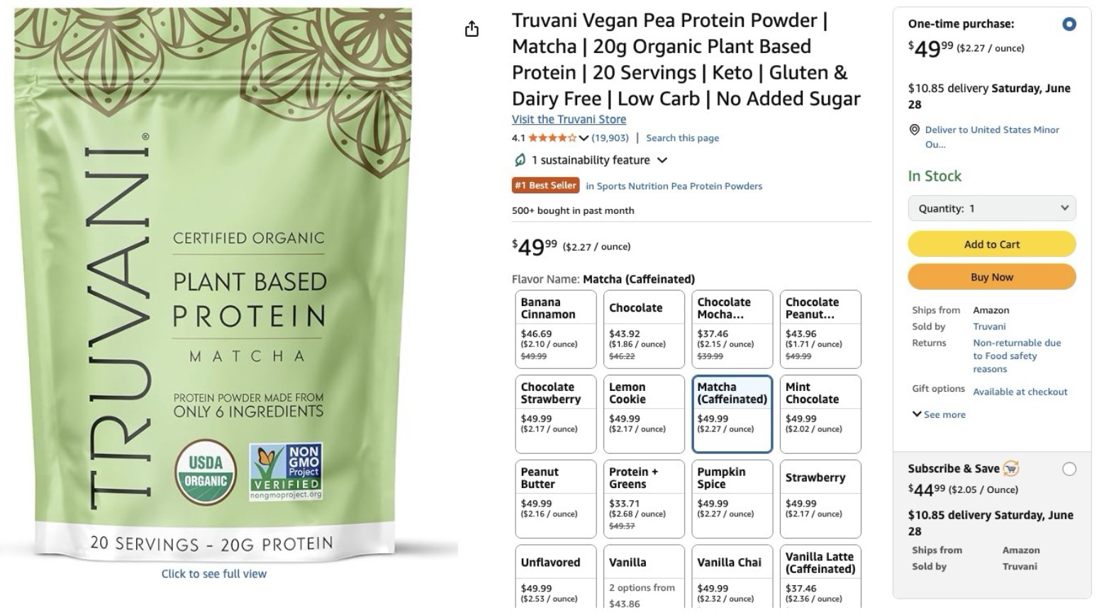Click the share icon beside product image
This screenshot has width=1099, height=612.
tap(472, 29)
